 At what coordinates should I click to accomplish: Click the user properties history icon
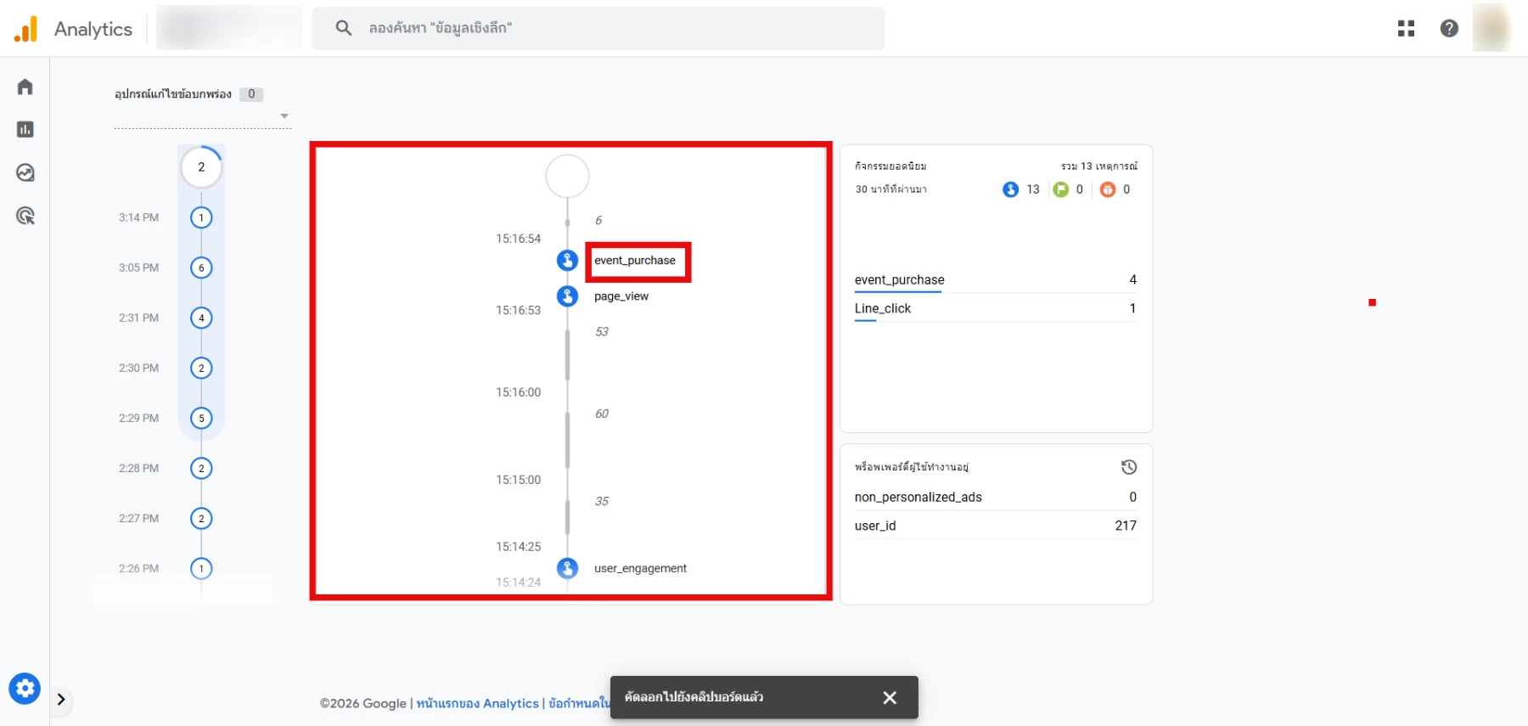(1128, 467)
